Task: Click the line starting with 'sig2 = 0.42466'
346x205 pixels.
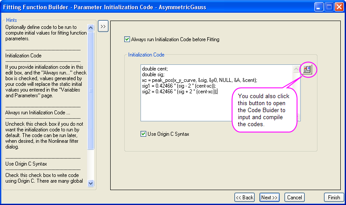Action: point(180,92)
